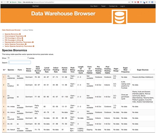Sort by Form Of Larval Habitat header
This screenshot has height=133, width=156.
coord(90,70)
